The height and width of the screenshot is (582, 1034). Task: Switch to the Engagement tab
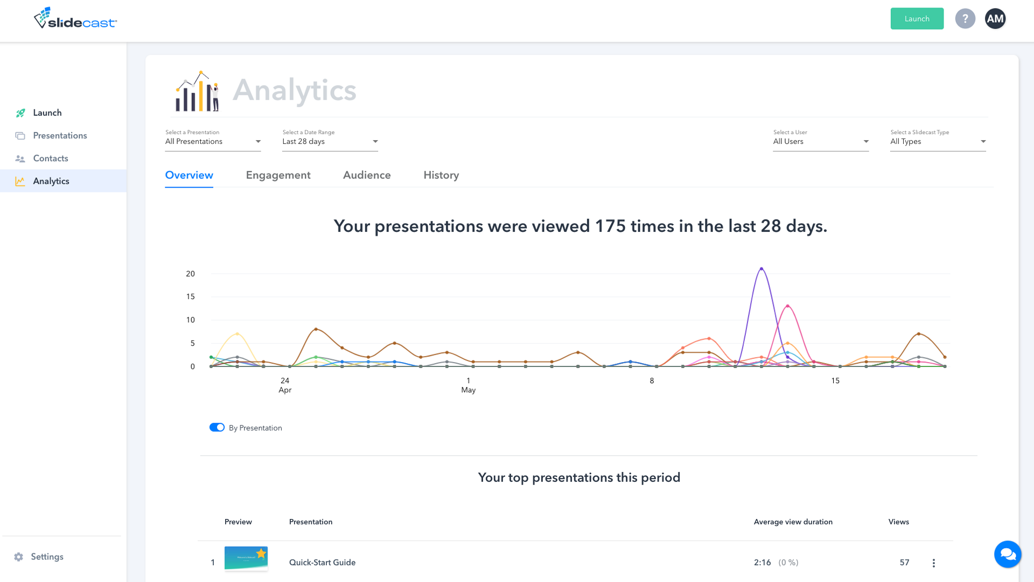tap(278, 175)
